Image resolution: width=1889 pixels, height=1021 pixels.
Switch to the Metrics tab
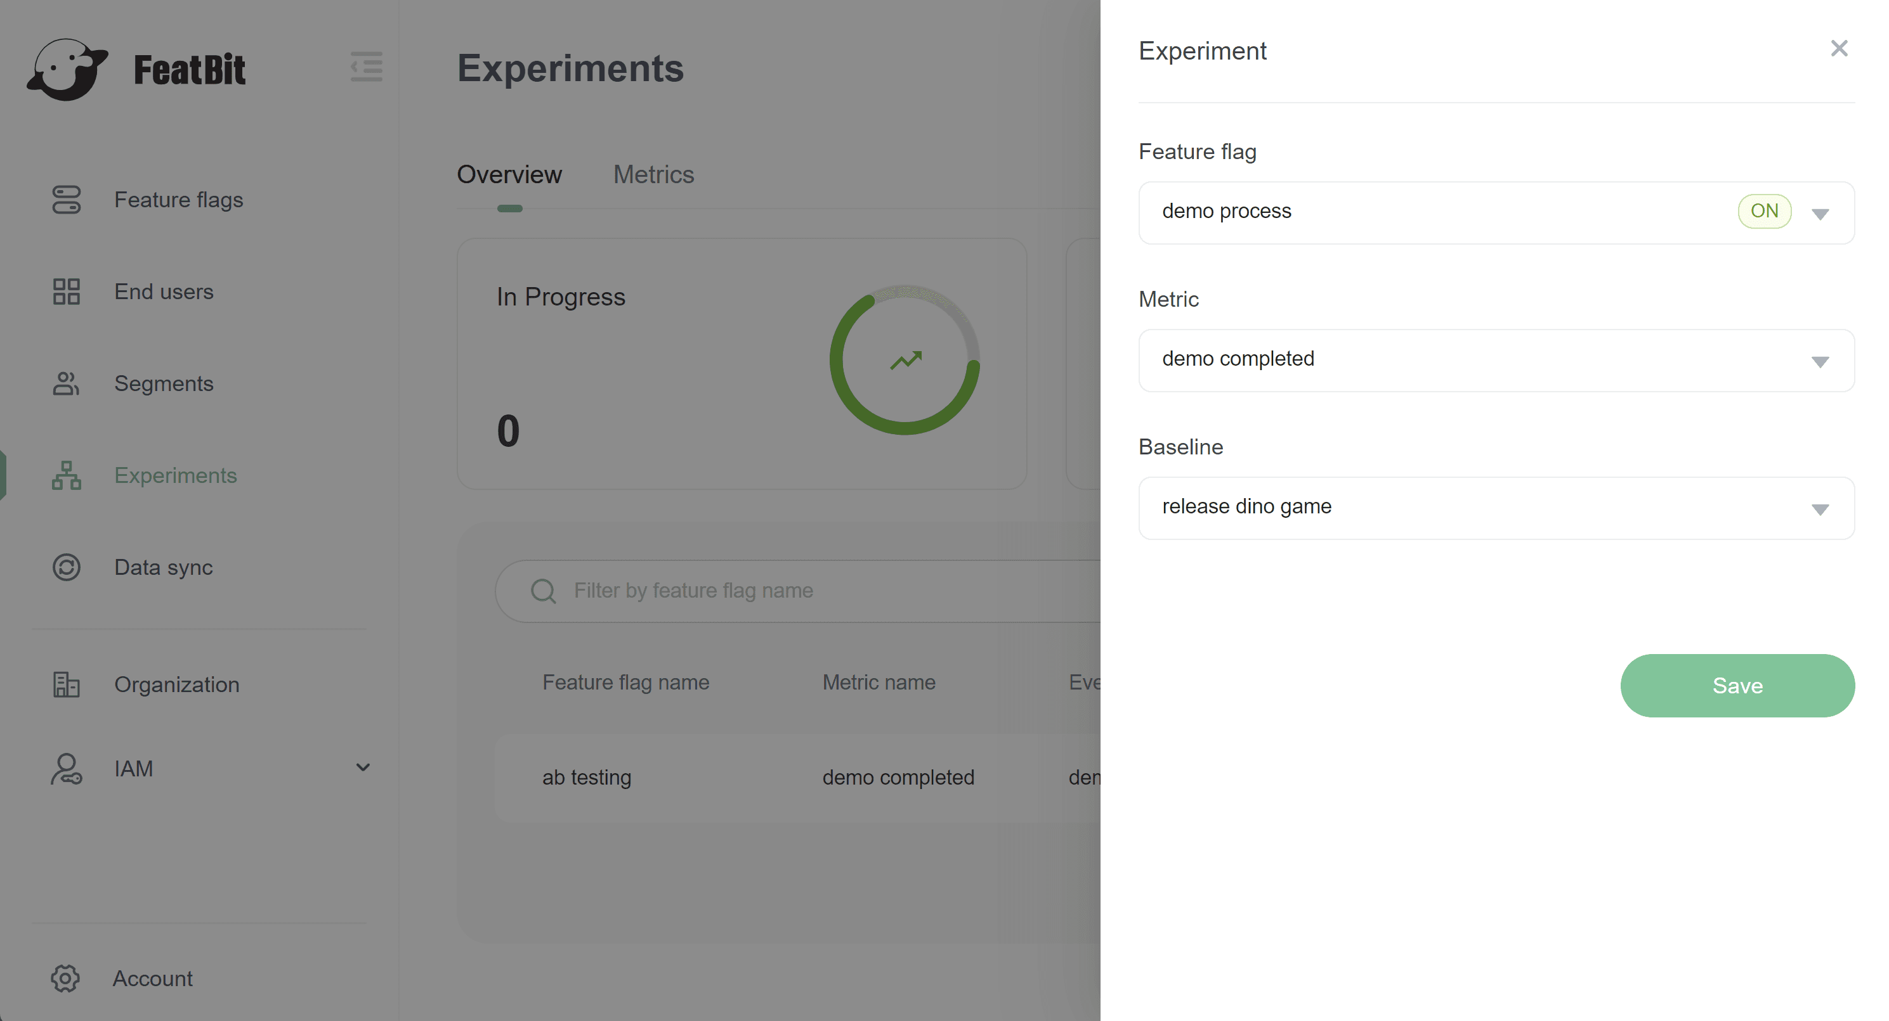653,174
